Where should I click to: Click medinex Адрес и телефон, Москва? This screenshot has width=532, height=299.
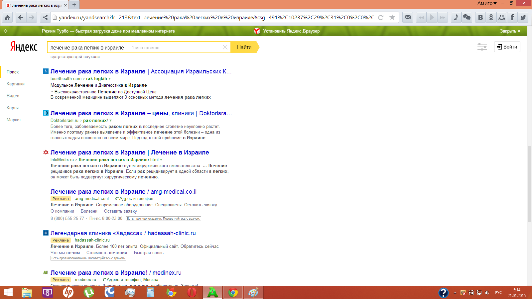130,280
